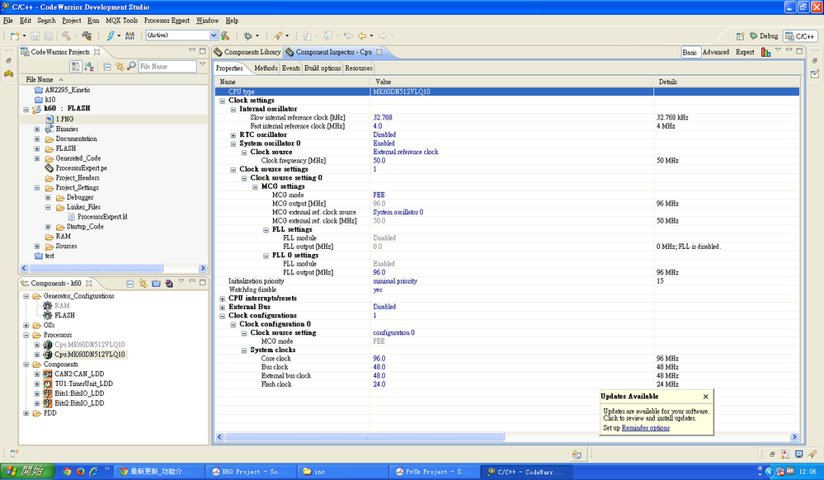Open the Processor Expert menu
This screenshot has height=480, width=824.
(167, 21)
